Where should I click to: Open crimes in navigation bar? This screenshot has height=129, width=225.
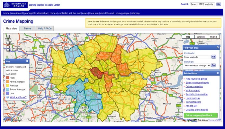click(53, 13)
